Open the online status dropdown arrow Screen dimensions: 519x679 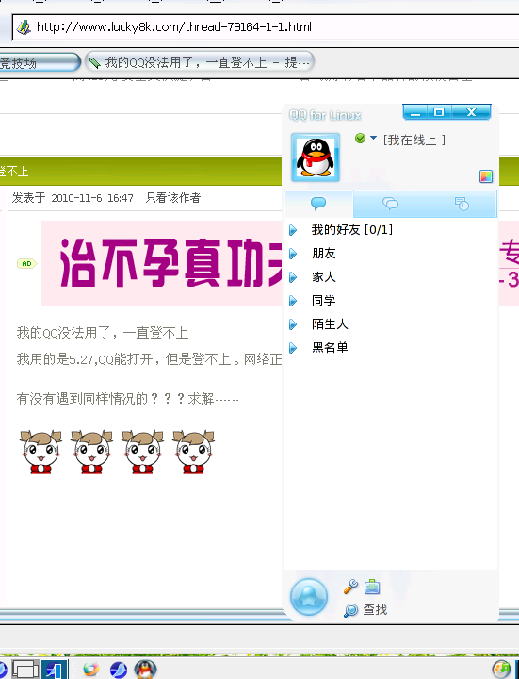point(373,138)
